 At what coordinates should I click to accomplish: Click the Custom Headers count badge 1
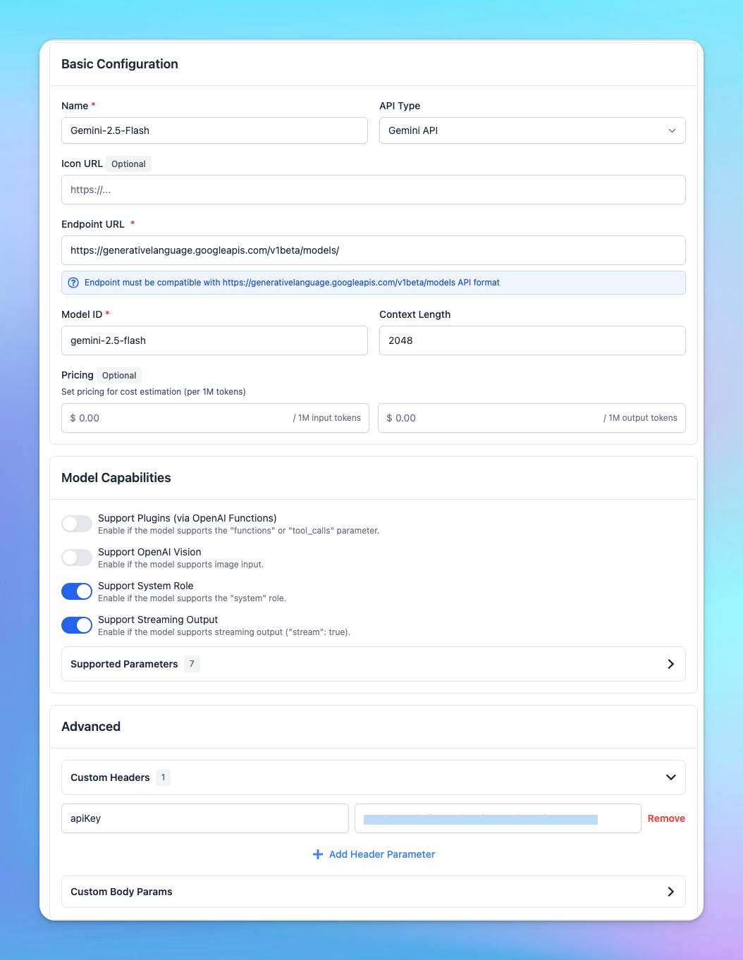[163, 777]
